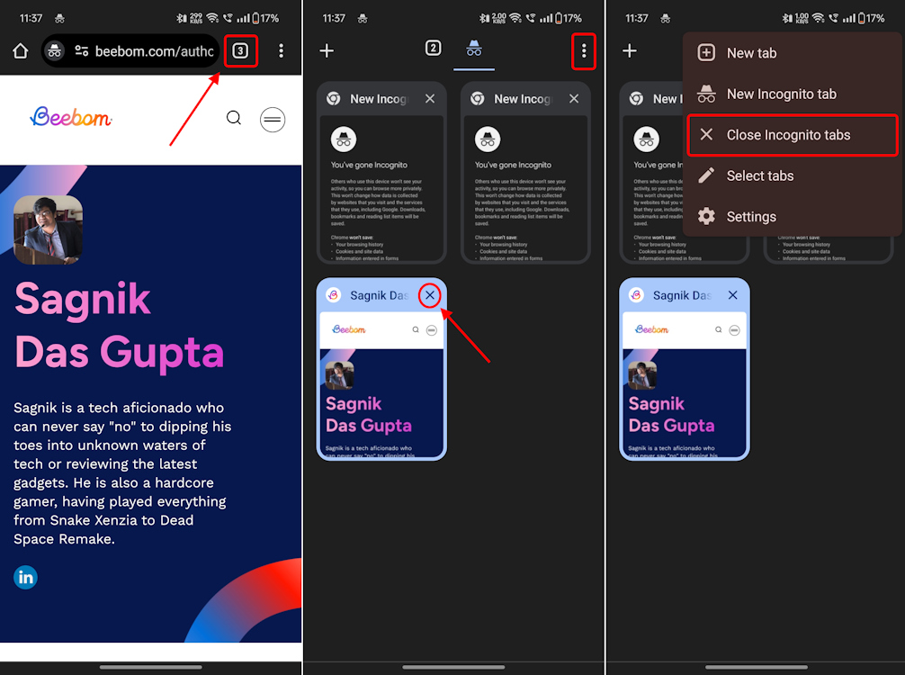This screenshot has width=905, height=675.
Task: Switch to normal tabs counter showing 2
Action: (x=433, y=48)
